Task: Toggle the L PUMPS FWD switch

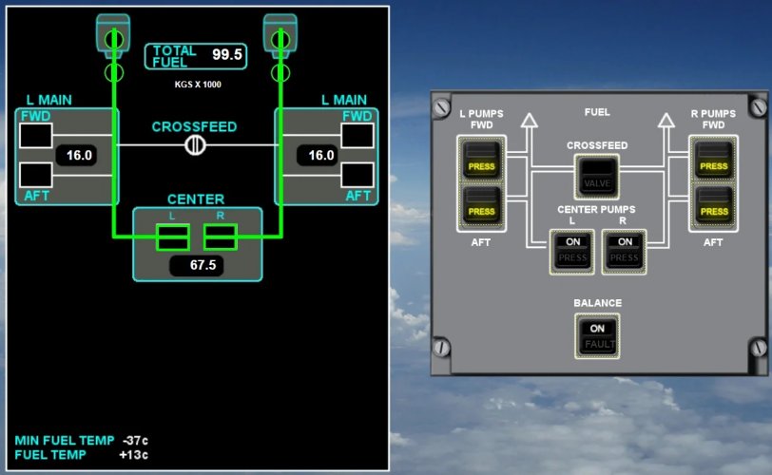Action: pyautogui.click(x=481, y=158)
